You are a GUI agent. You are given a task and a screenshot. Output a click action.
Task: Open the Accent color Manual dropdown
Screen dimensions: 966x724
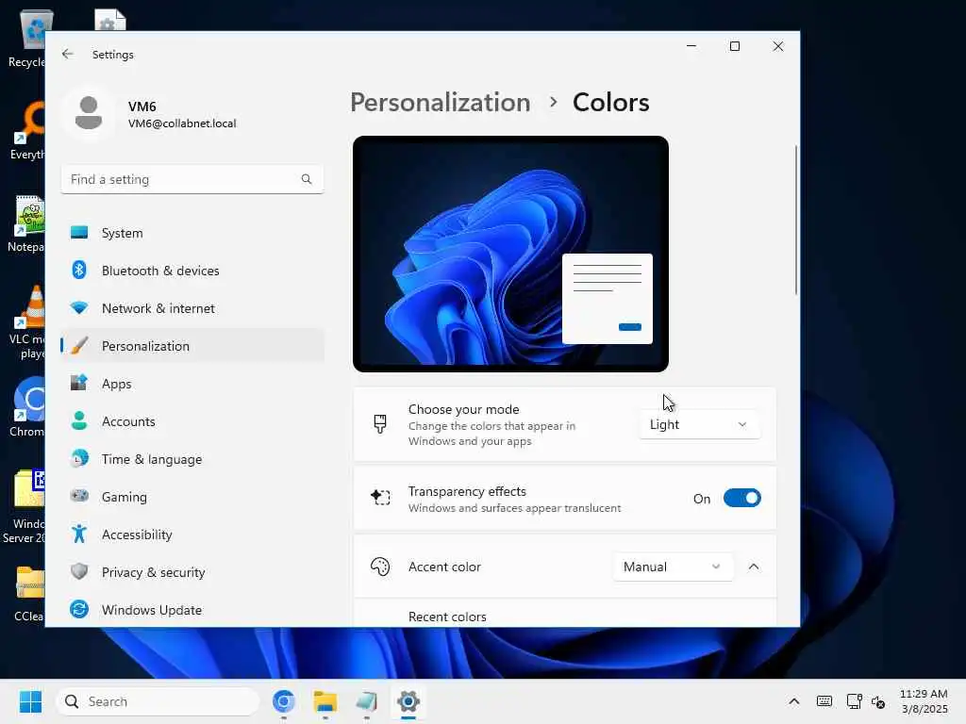point(673,567)
